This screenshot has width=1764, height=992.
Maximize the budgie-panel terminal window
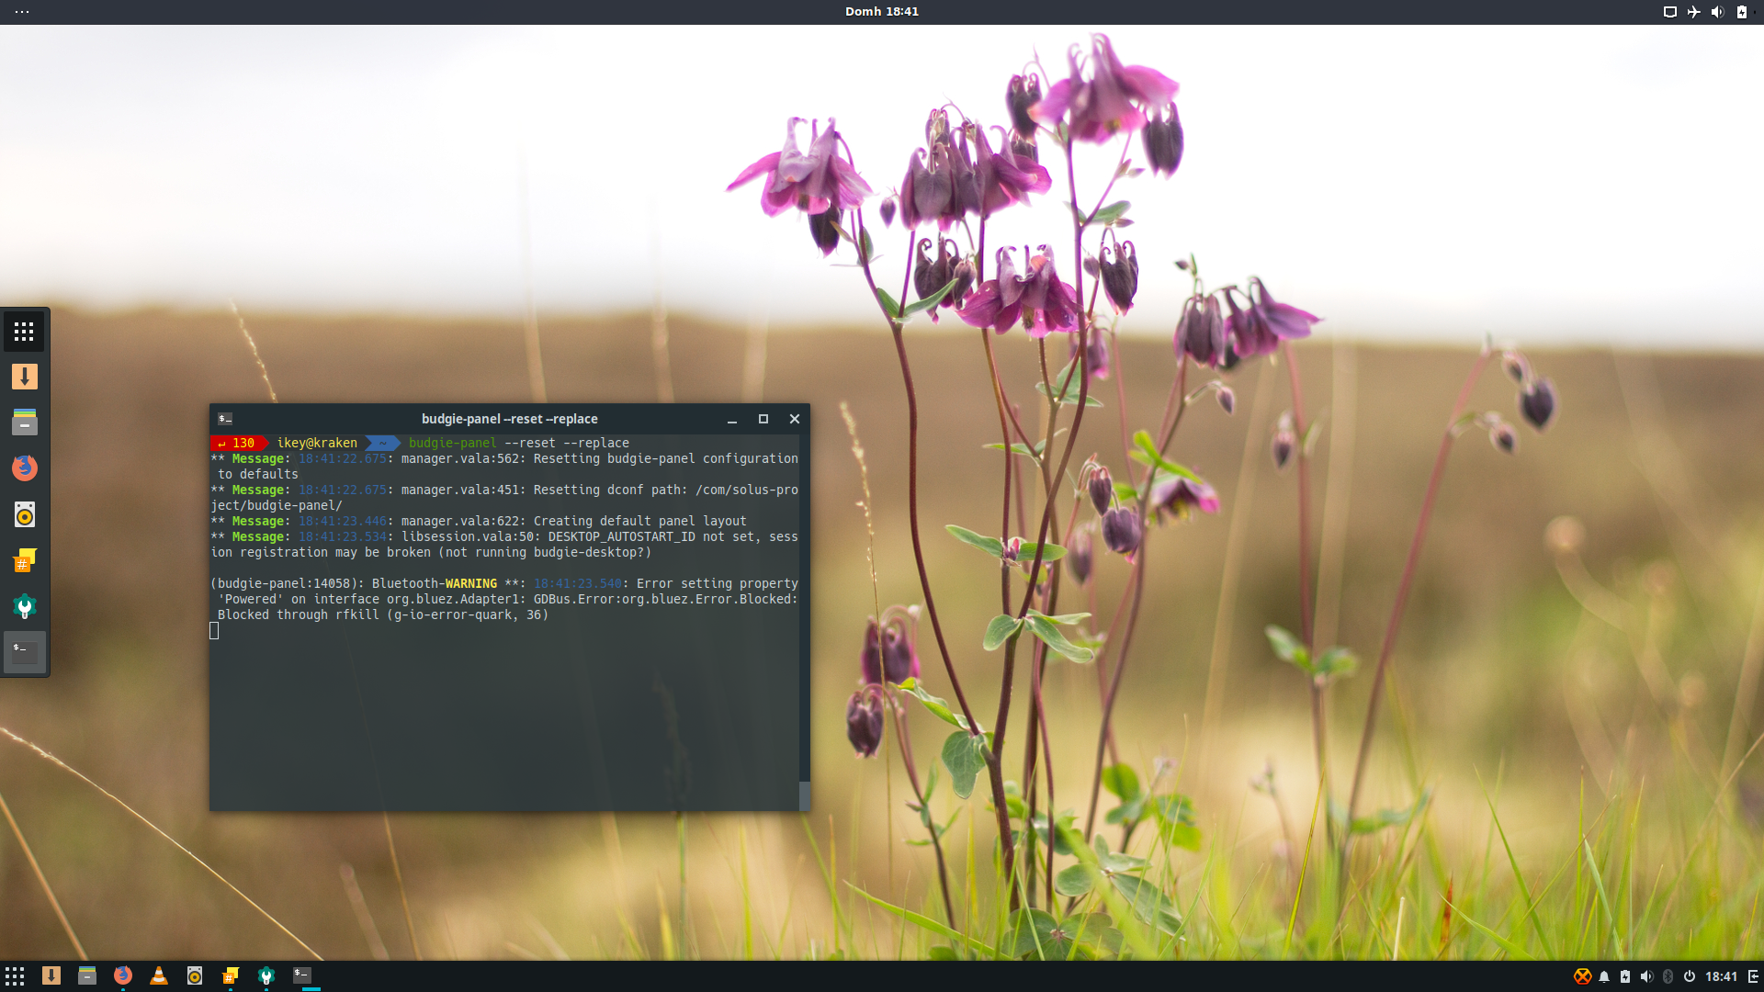click(763, 419)
